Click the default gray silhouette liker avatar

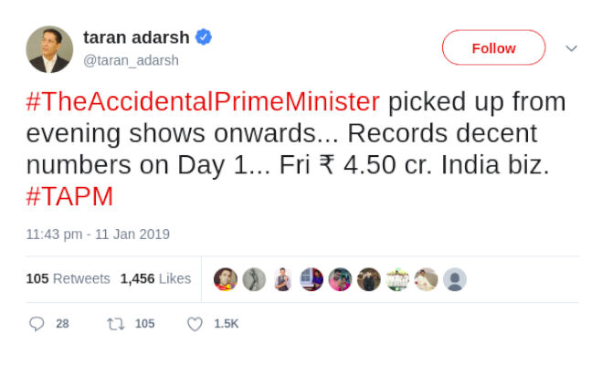click(455, 279)
